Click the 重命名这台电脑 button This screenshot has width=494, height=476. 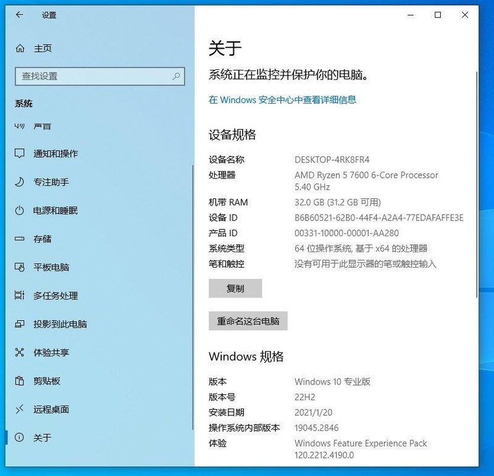(248, 321)
